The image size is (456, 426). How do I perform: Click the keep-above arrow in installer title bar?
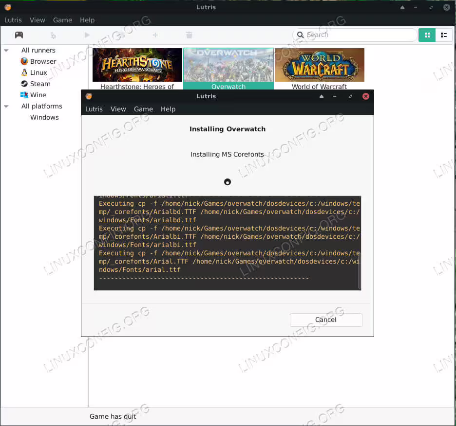(x=322, y=96)
